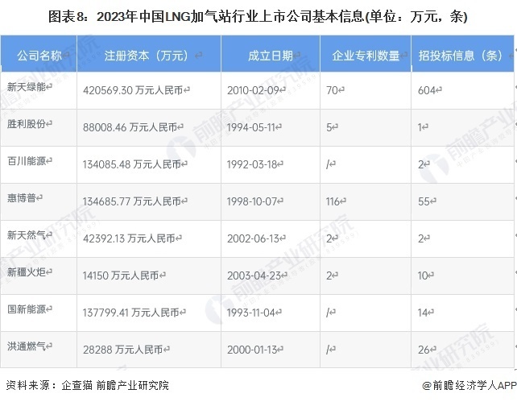Click the chart title 图表8 heading
The image size is (517, 402).
point(258,16)
